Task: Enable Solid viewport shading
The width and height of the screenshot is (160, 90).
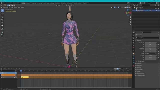Action: coord(126,7)
